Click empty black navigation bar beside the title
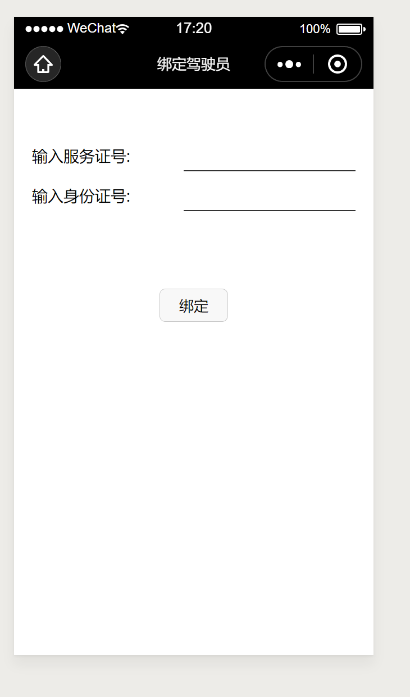This screenshot has height=697, width=410. pos(107,64)
